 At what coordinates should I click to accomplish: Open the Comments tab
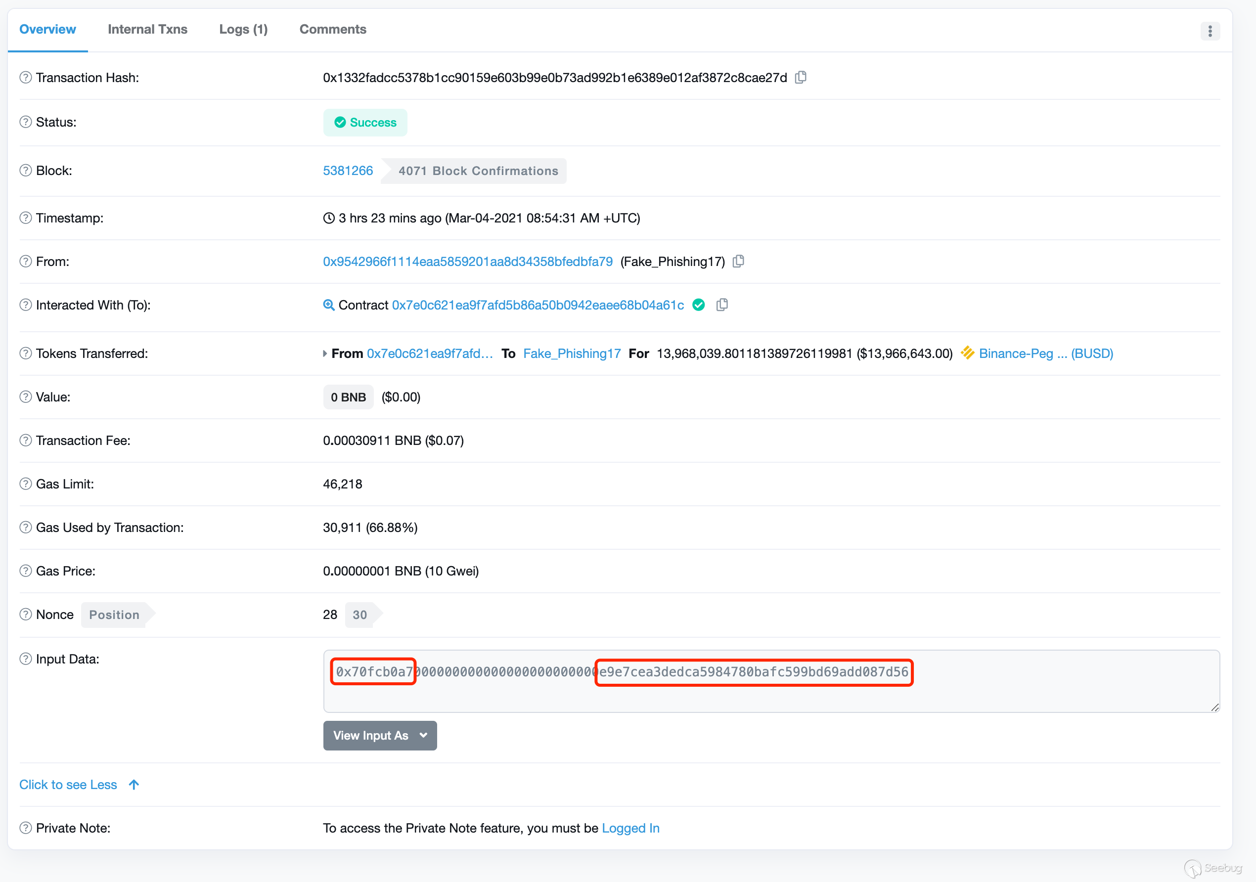[x=333, y=30]
